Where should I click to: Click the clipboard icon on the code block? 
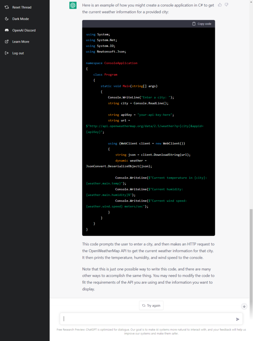[194, 24]
